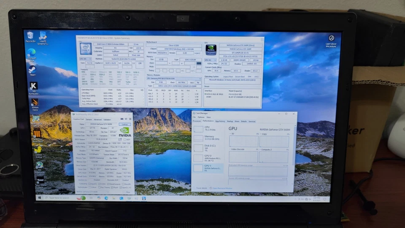405x228 pixels.
Task: Open the MSI Kombustor desktop shortcut
Action: pyautogui.click(x=34, y=88)
